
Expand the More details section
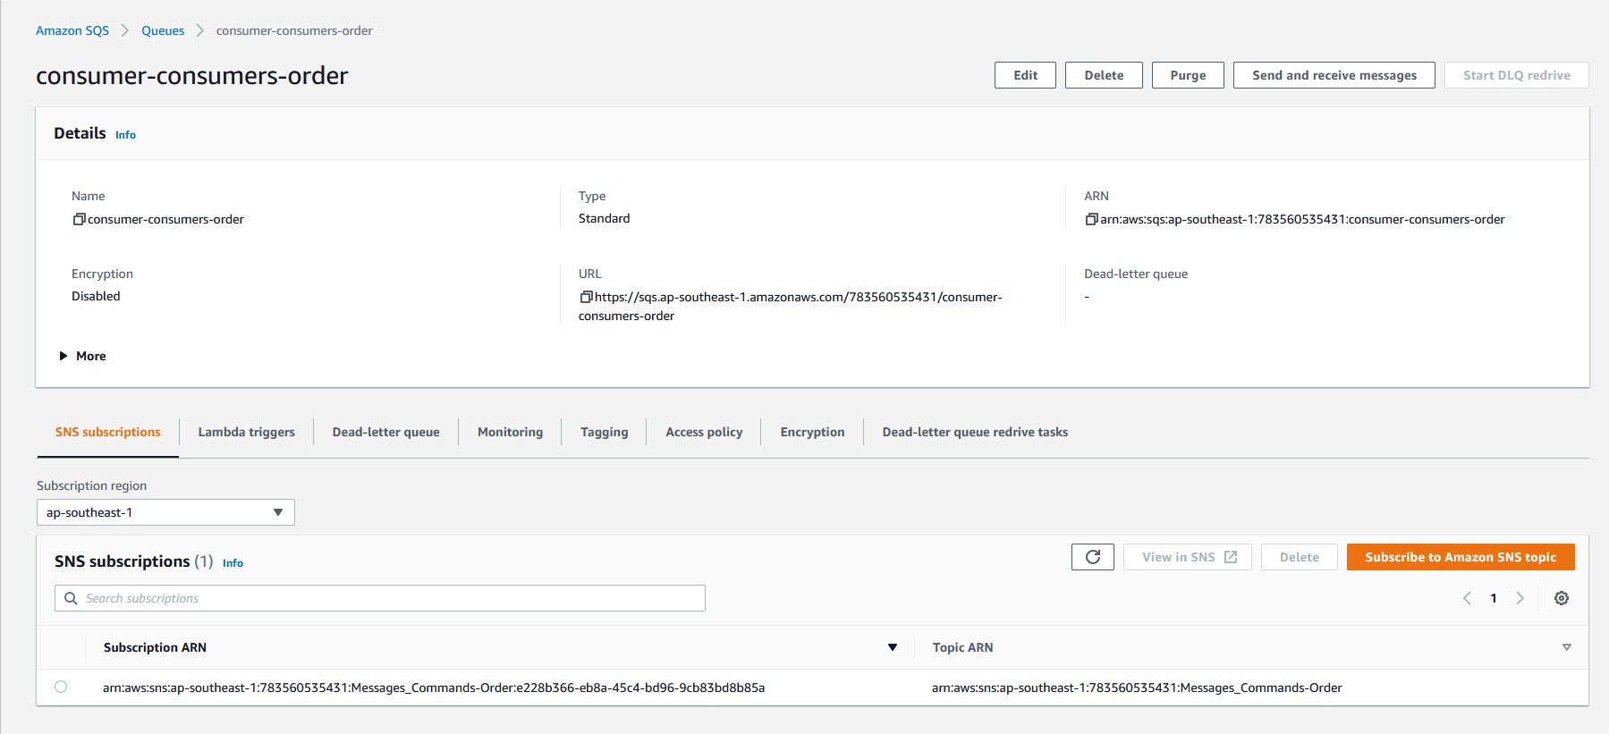[x=82, y=356]
